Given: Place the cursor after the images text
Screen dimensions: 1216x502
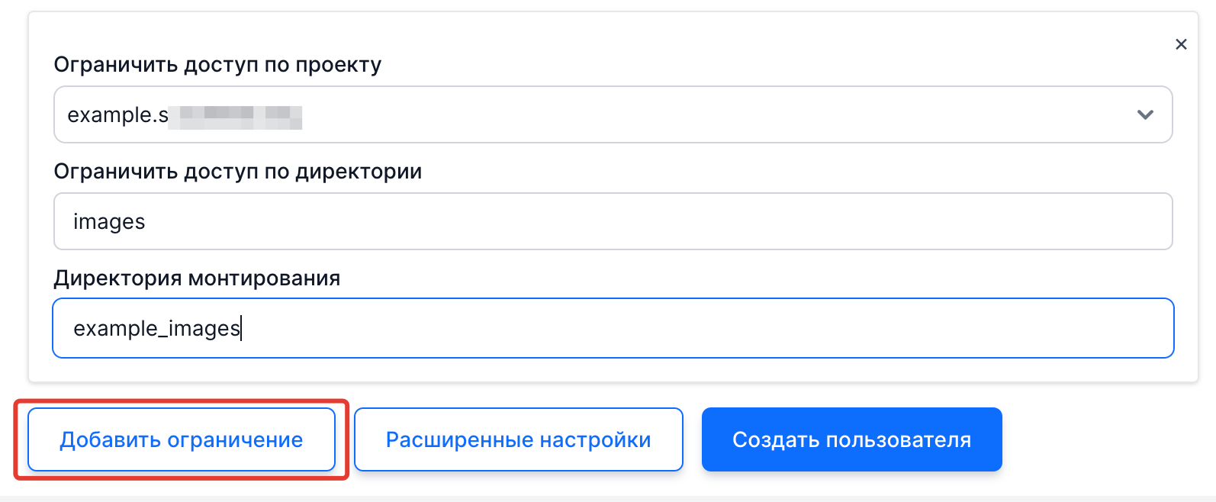Looking at the screenshot, I should tap(146, 221).
